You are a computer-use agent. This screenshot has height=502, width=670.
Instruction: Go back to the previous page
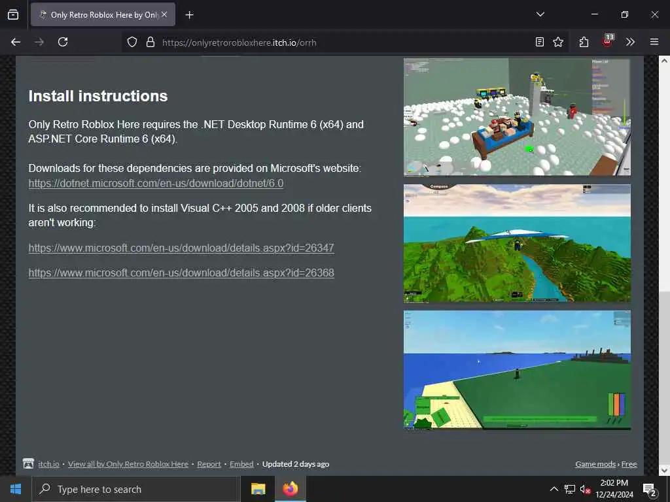click(16, 42)
